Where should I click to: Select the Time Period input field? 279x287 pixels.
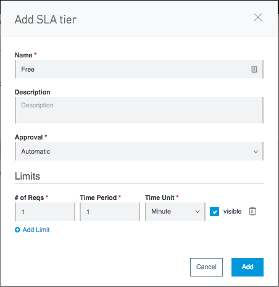(110, 212)
